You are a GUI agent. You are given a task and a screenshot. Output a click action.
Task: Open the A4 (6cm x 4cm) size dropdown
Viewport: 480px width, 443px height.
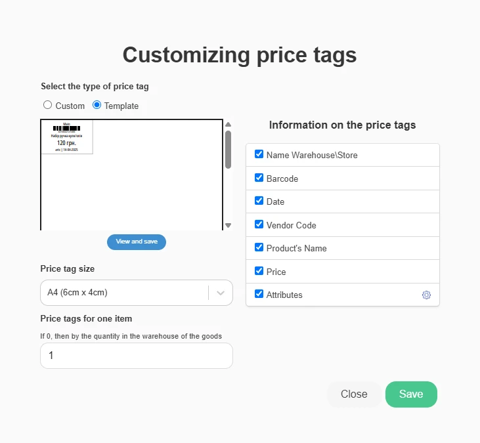coord(137,293)
